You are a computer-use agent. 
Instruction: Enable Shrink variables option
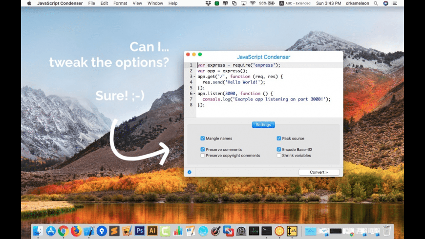[x=278, y=156]
